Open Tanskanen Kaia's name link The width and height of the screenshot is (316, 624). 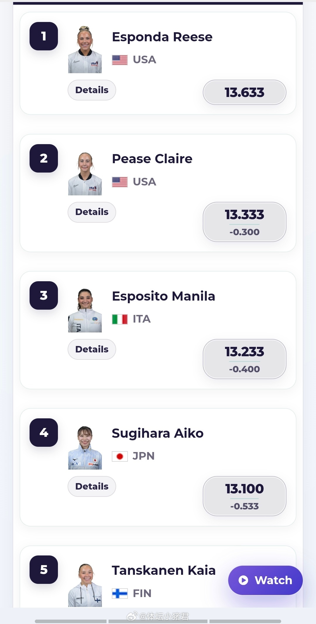tap(164, 570)
